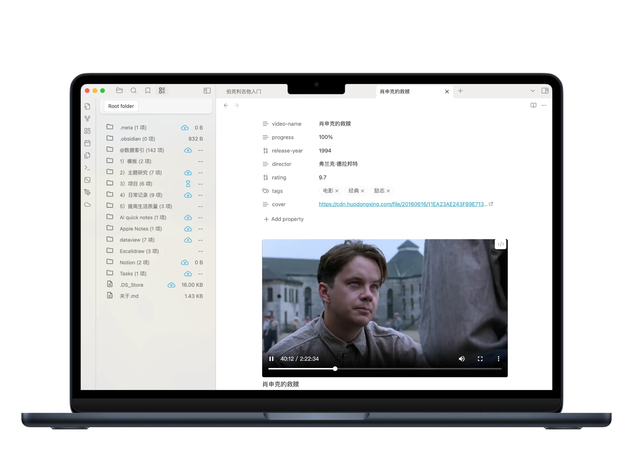Open more options ellipsis menu
The width and height of the screenshot is (633, 474).
pos(544,105)
